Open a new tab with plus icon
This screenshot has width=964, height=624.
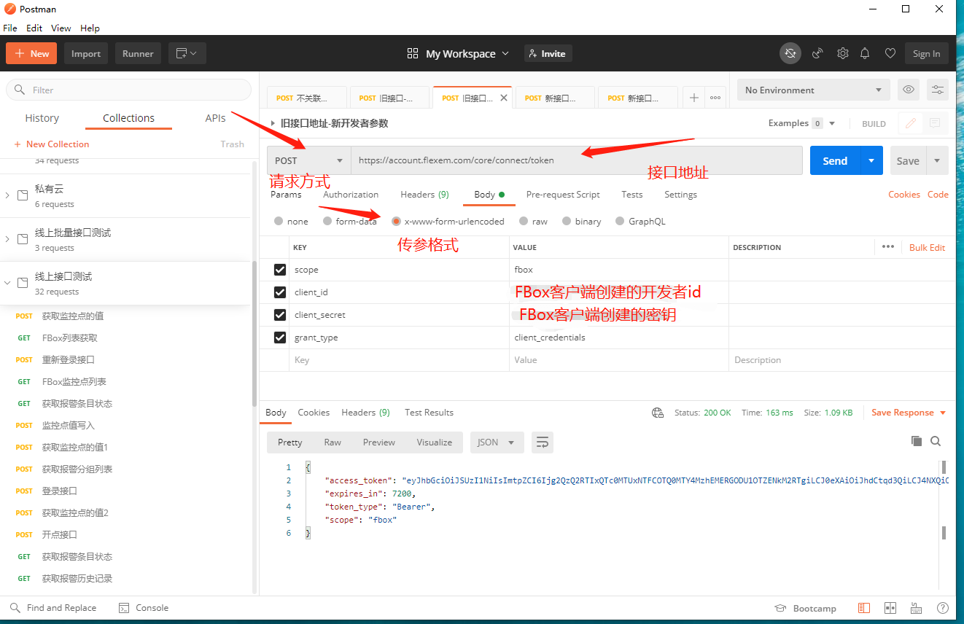pyautogui.click(x=693, y=98)
